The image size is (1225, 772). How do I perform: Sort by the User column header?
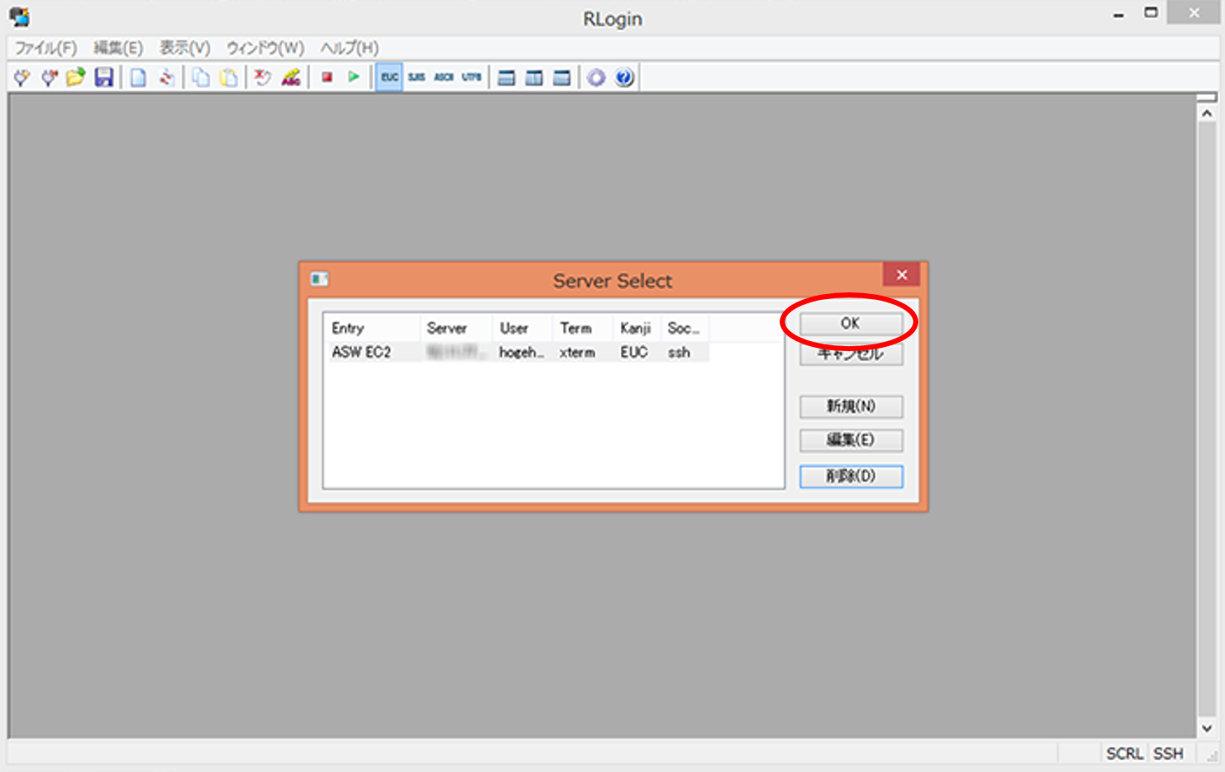click(x=523, y=328)
